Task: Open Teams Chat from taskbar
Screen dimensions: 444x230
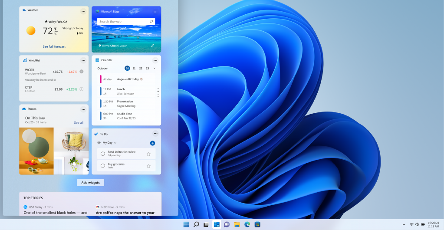Action: 227,225
